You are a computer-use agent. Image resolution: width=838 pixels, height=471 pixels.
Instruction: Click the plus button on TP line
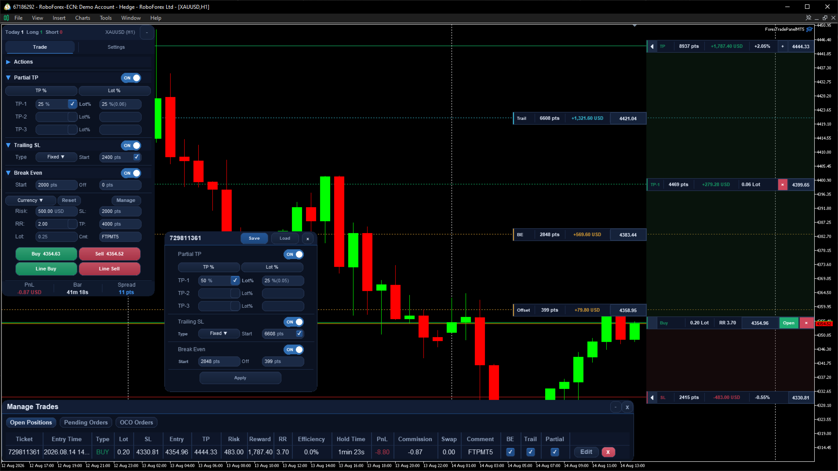tap(783, 47)
